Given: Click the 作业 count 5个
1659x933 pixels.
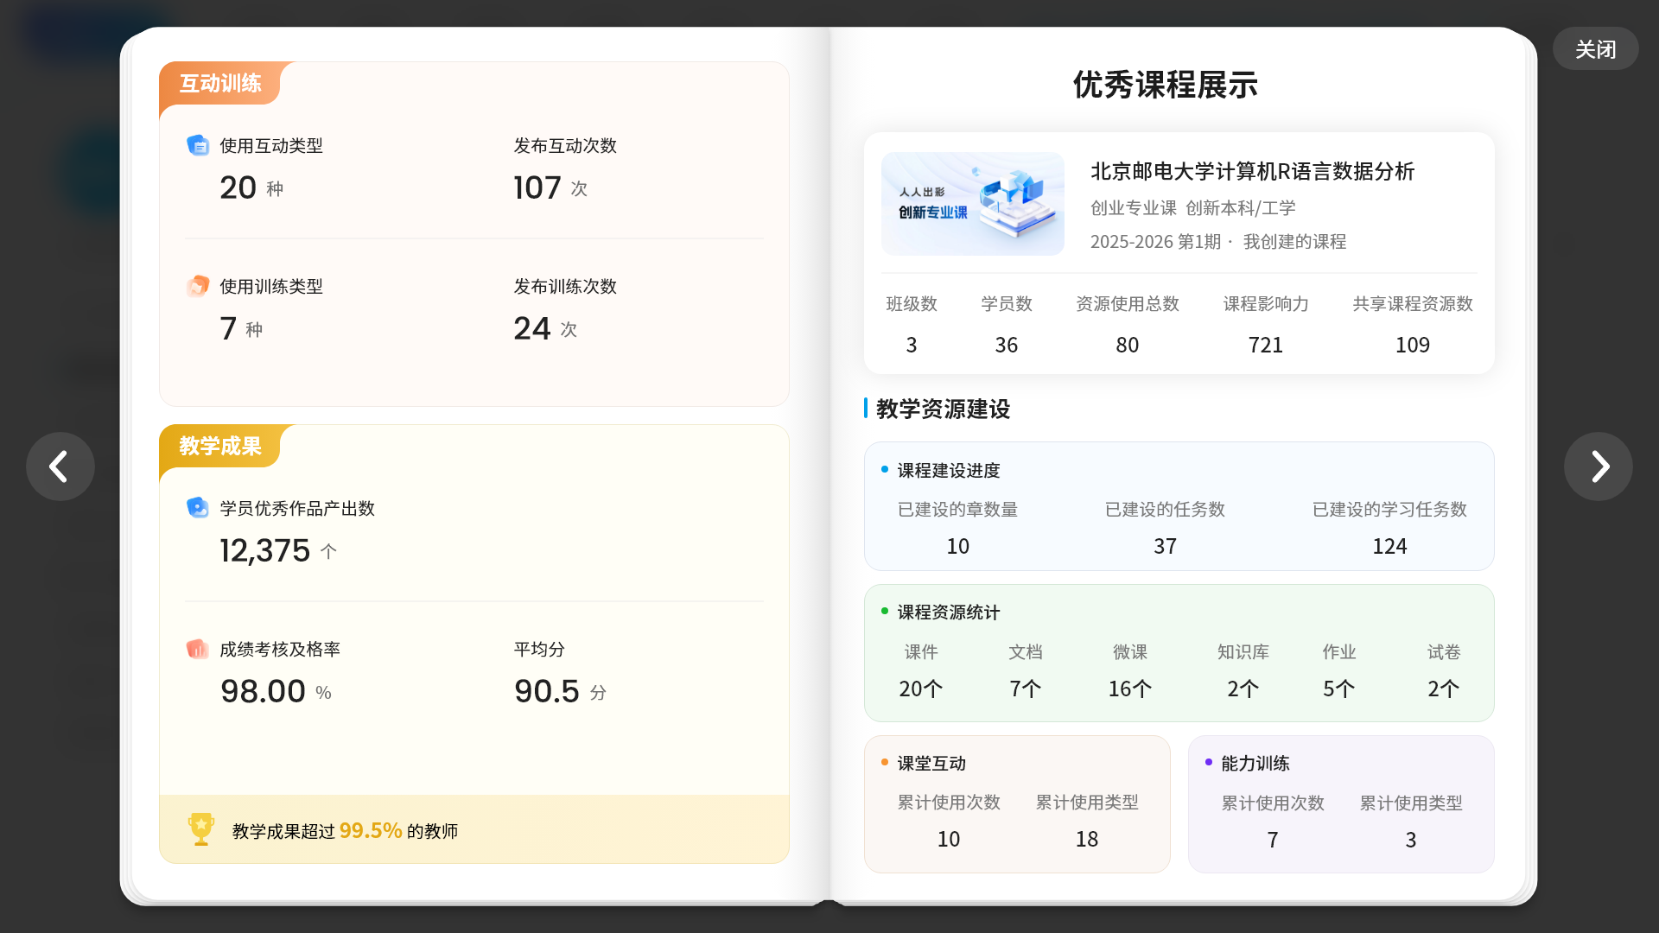Looking at the screenshot, I should 1339,689.
